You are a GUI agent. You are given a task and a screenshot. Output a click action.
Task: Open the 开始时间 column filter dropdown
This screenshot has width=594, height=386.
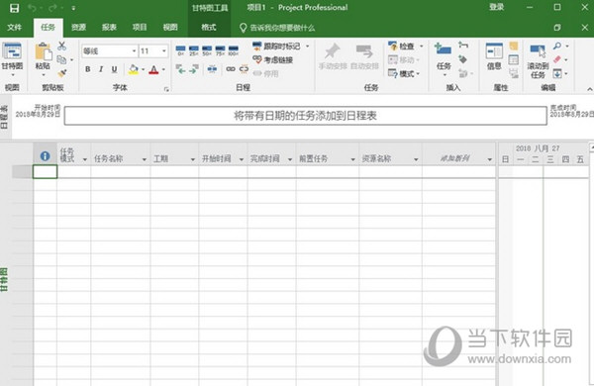pos(242,159)
